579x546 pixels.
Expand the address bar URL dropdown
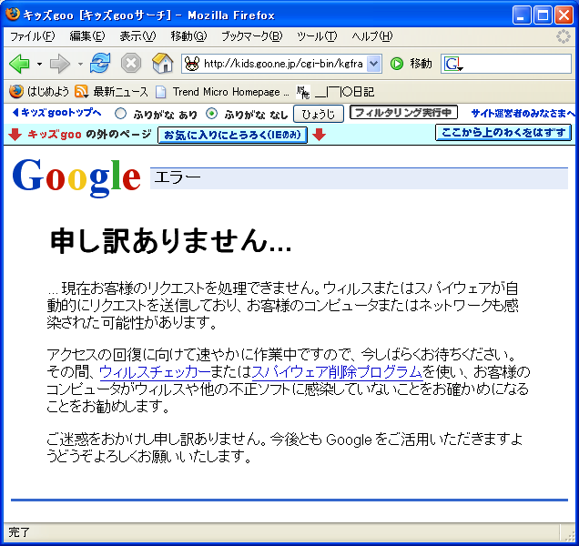click(x=374, y=64)
